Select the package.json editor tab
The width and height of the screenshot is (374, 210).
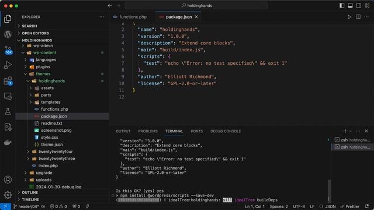(178, 17)
